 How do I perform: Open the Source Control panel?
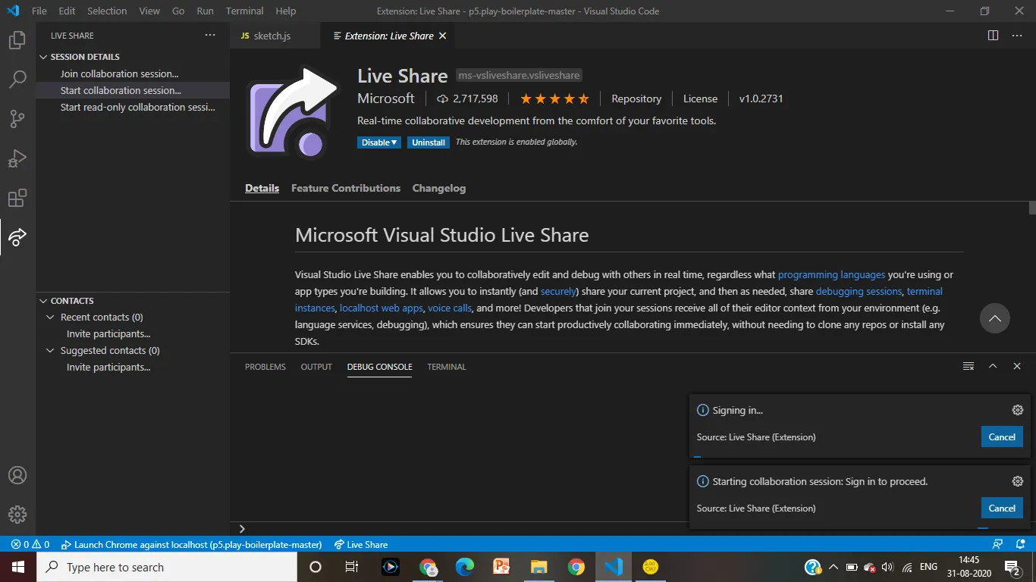pos(17,119)
